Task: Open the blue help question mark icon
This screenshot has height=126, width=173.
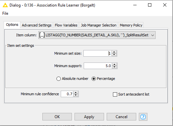Action: [x=143, y=117]
